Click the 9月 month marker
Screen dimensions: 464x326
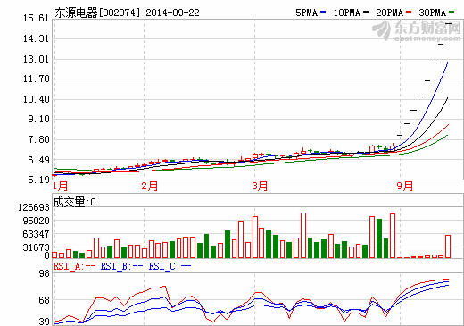pyautogui.click(x=405, y=187)
